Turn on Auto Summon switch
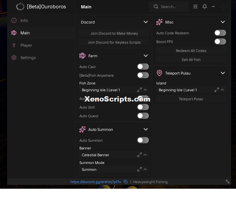The width and height of the screenshot is (236, 198). (143, 140)
